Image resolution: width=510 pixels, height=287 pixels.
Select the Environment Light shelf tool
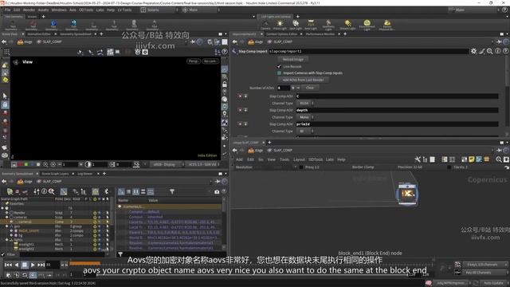coord(367,25)
